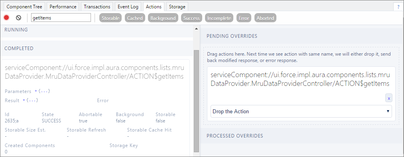Click the RUNNING section header

[x=97, y=30]
